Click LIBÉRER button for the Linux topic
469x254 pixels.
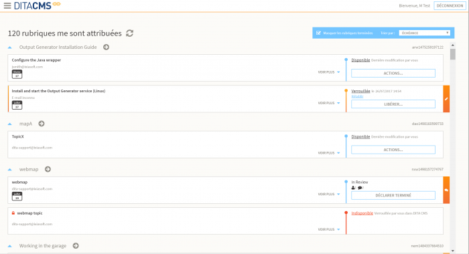click(x=393, y=104)
